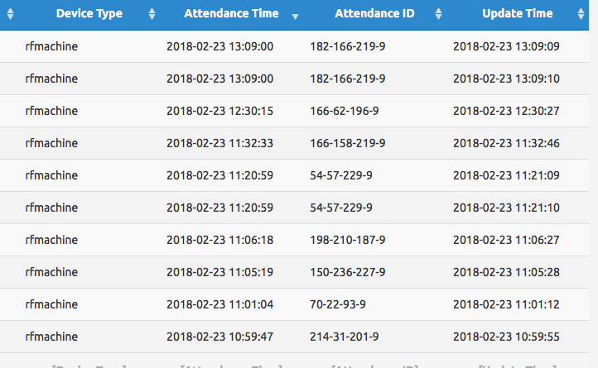598x368 pixels.
Task: Select the Update Time column heading
Action: click(517, 14)
